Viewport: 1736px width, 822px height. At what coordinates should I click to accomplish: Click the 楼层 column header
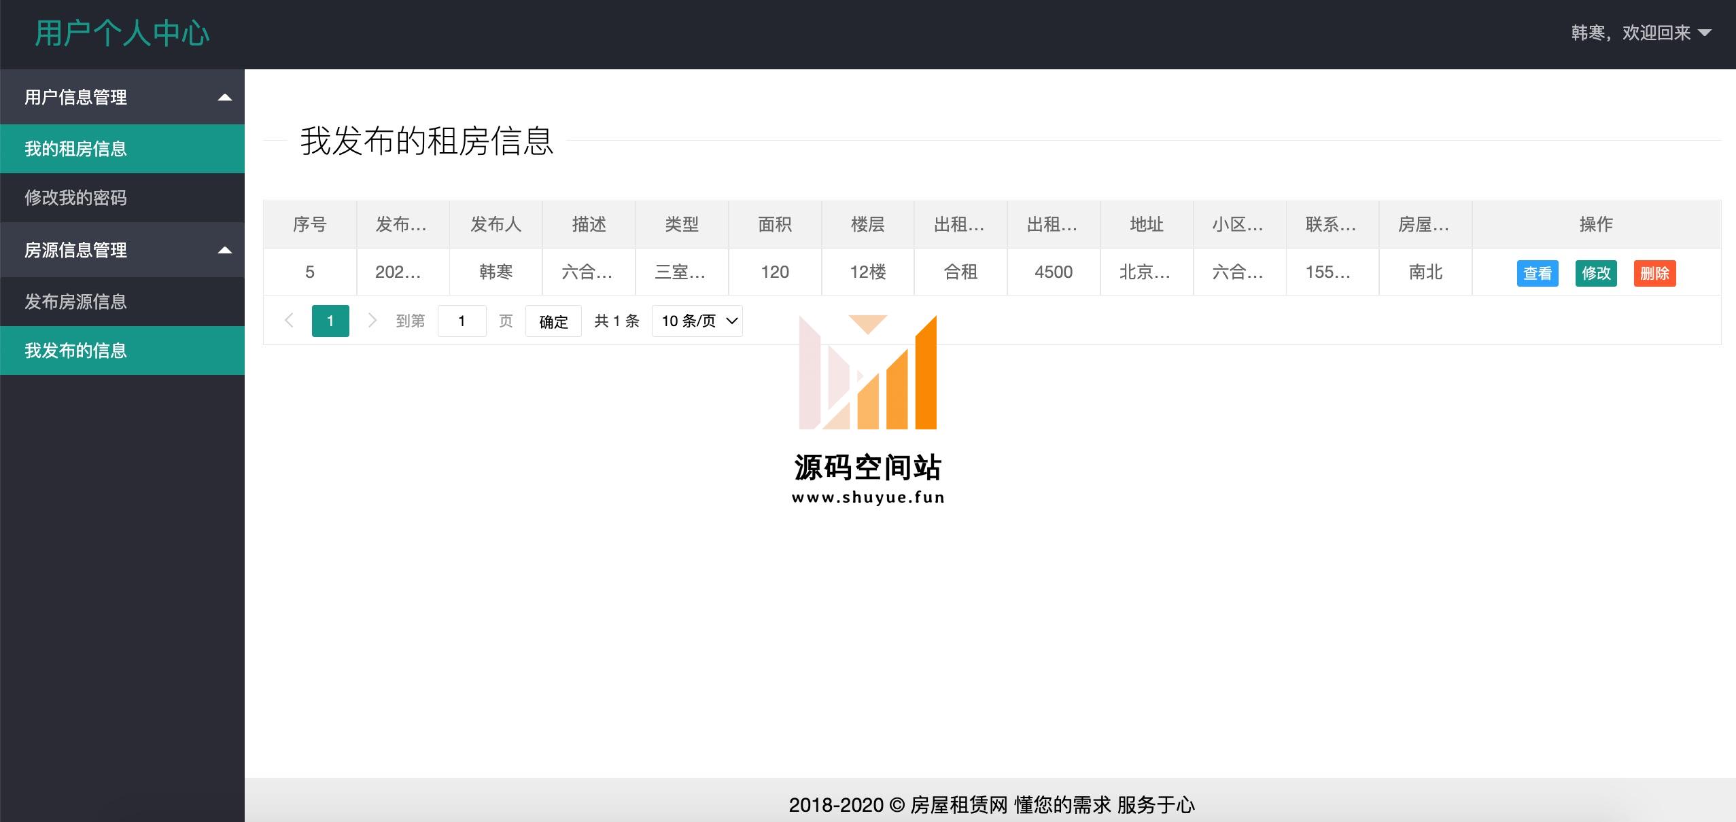coord(868,224)
